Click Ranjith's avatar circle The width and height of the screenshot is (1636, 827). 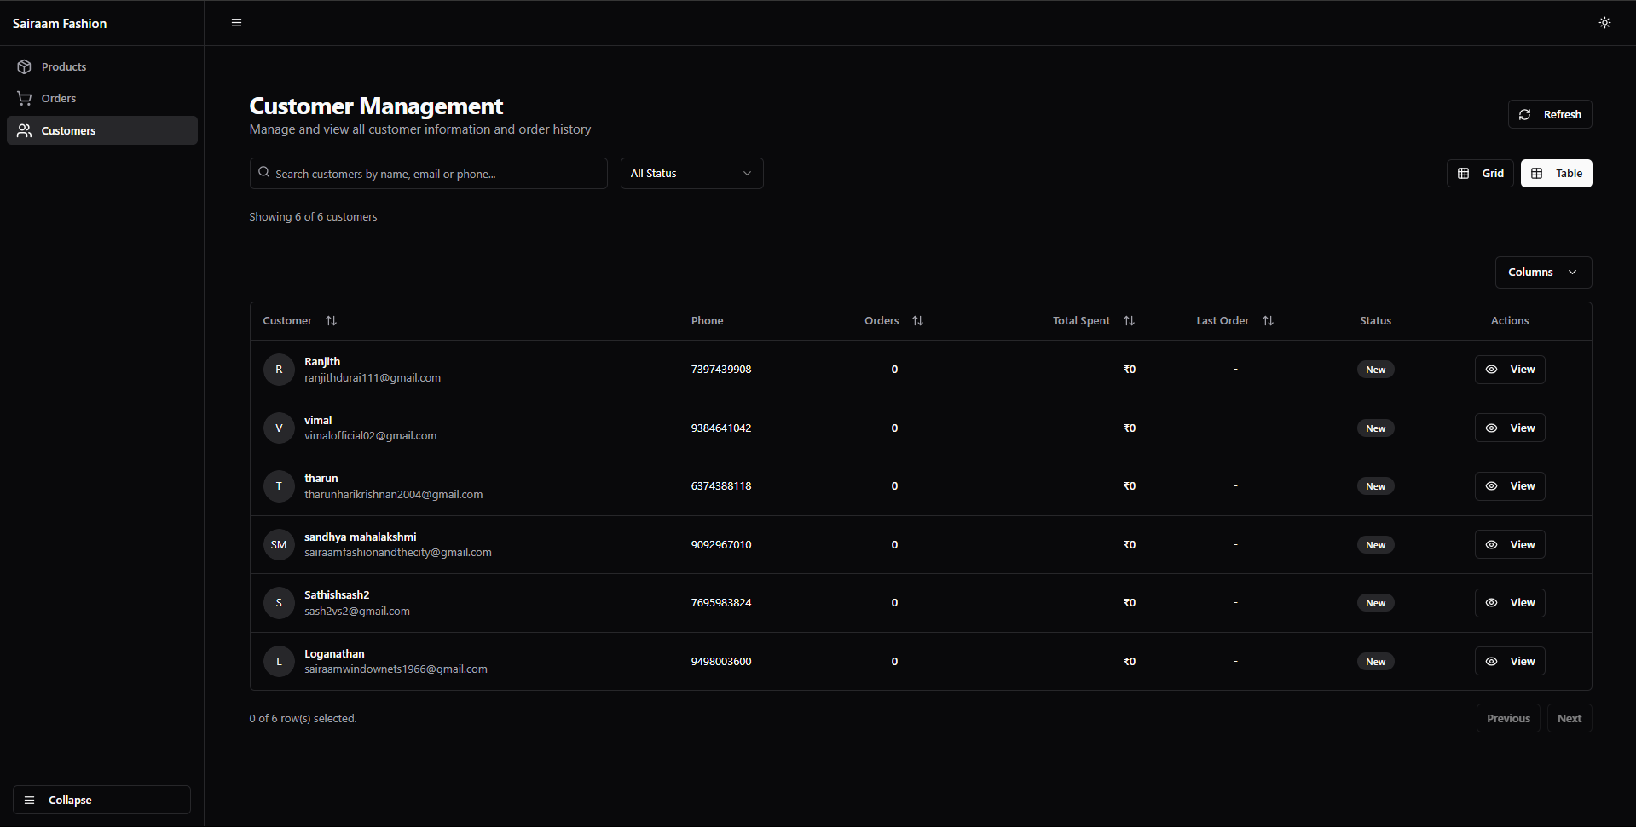point(279,370)
